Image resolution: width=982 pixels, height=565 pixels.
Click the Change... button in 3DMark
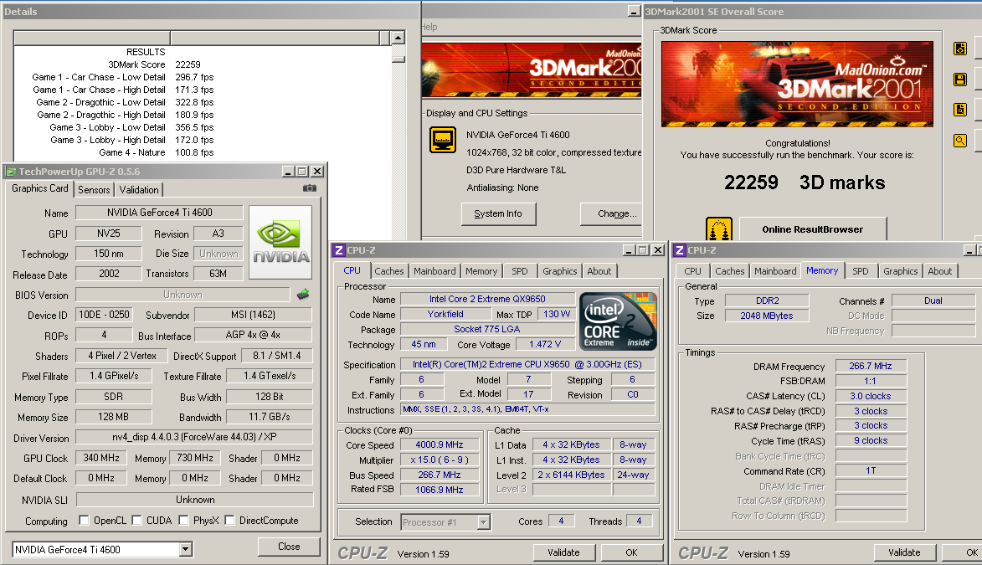(x=611, y=213)
